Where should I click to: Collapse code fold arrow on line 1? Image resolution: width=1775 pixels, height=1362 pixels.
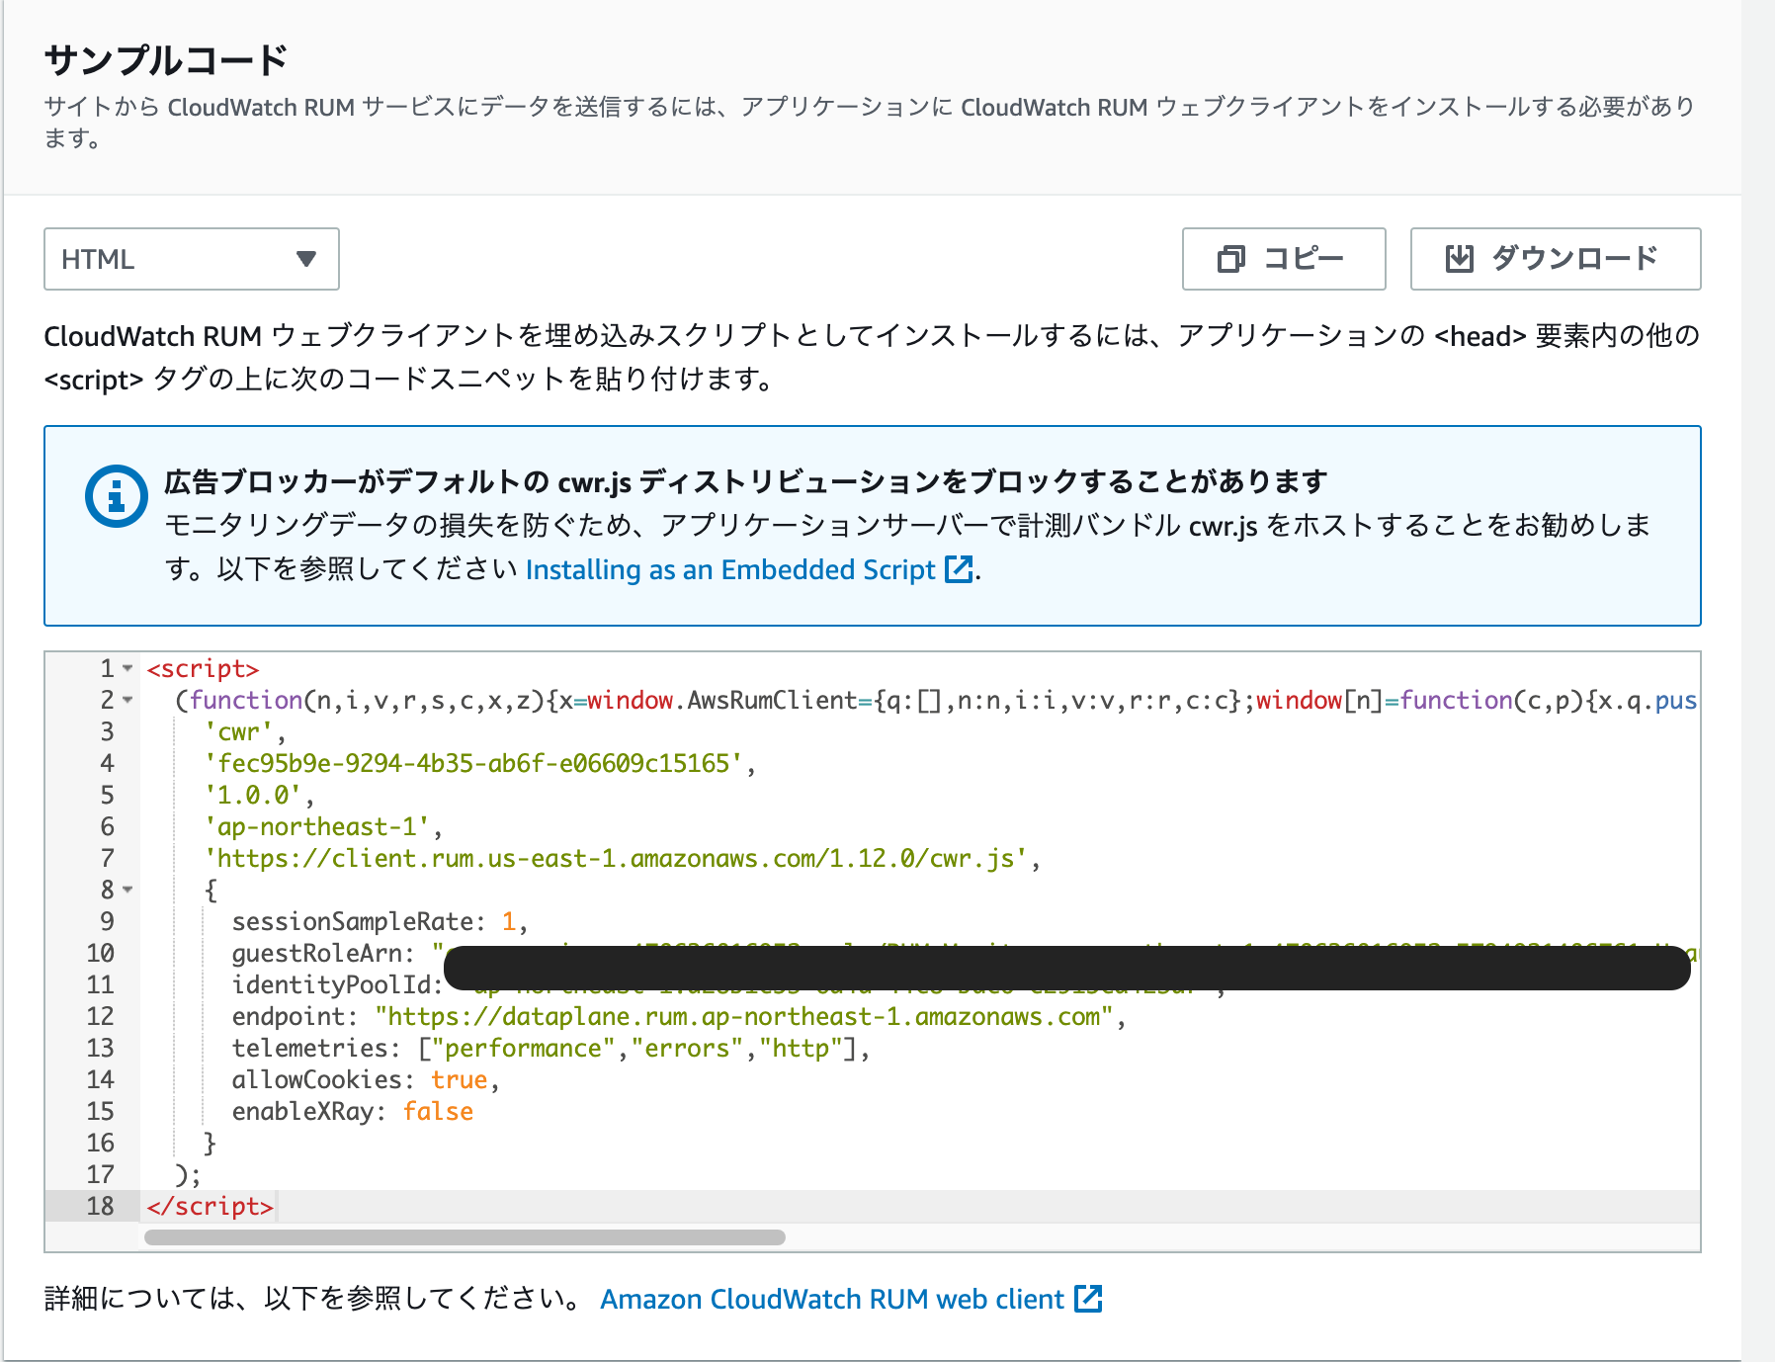pos(127,669)
